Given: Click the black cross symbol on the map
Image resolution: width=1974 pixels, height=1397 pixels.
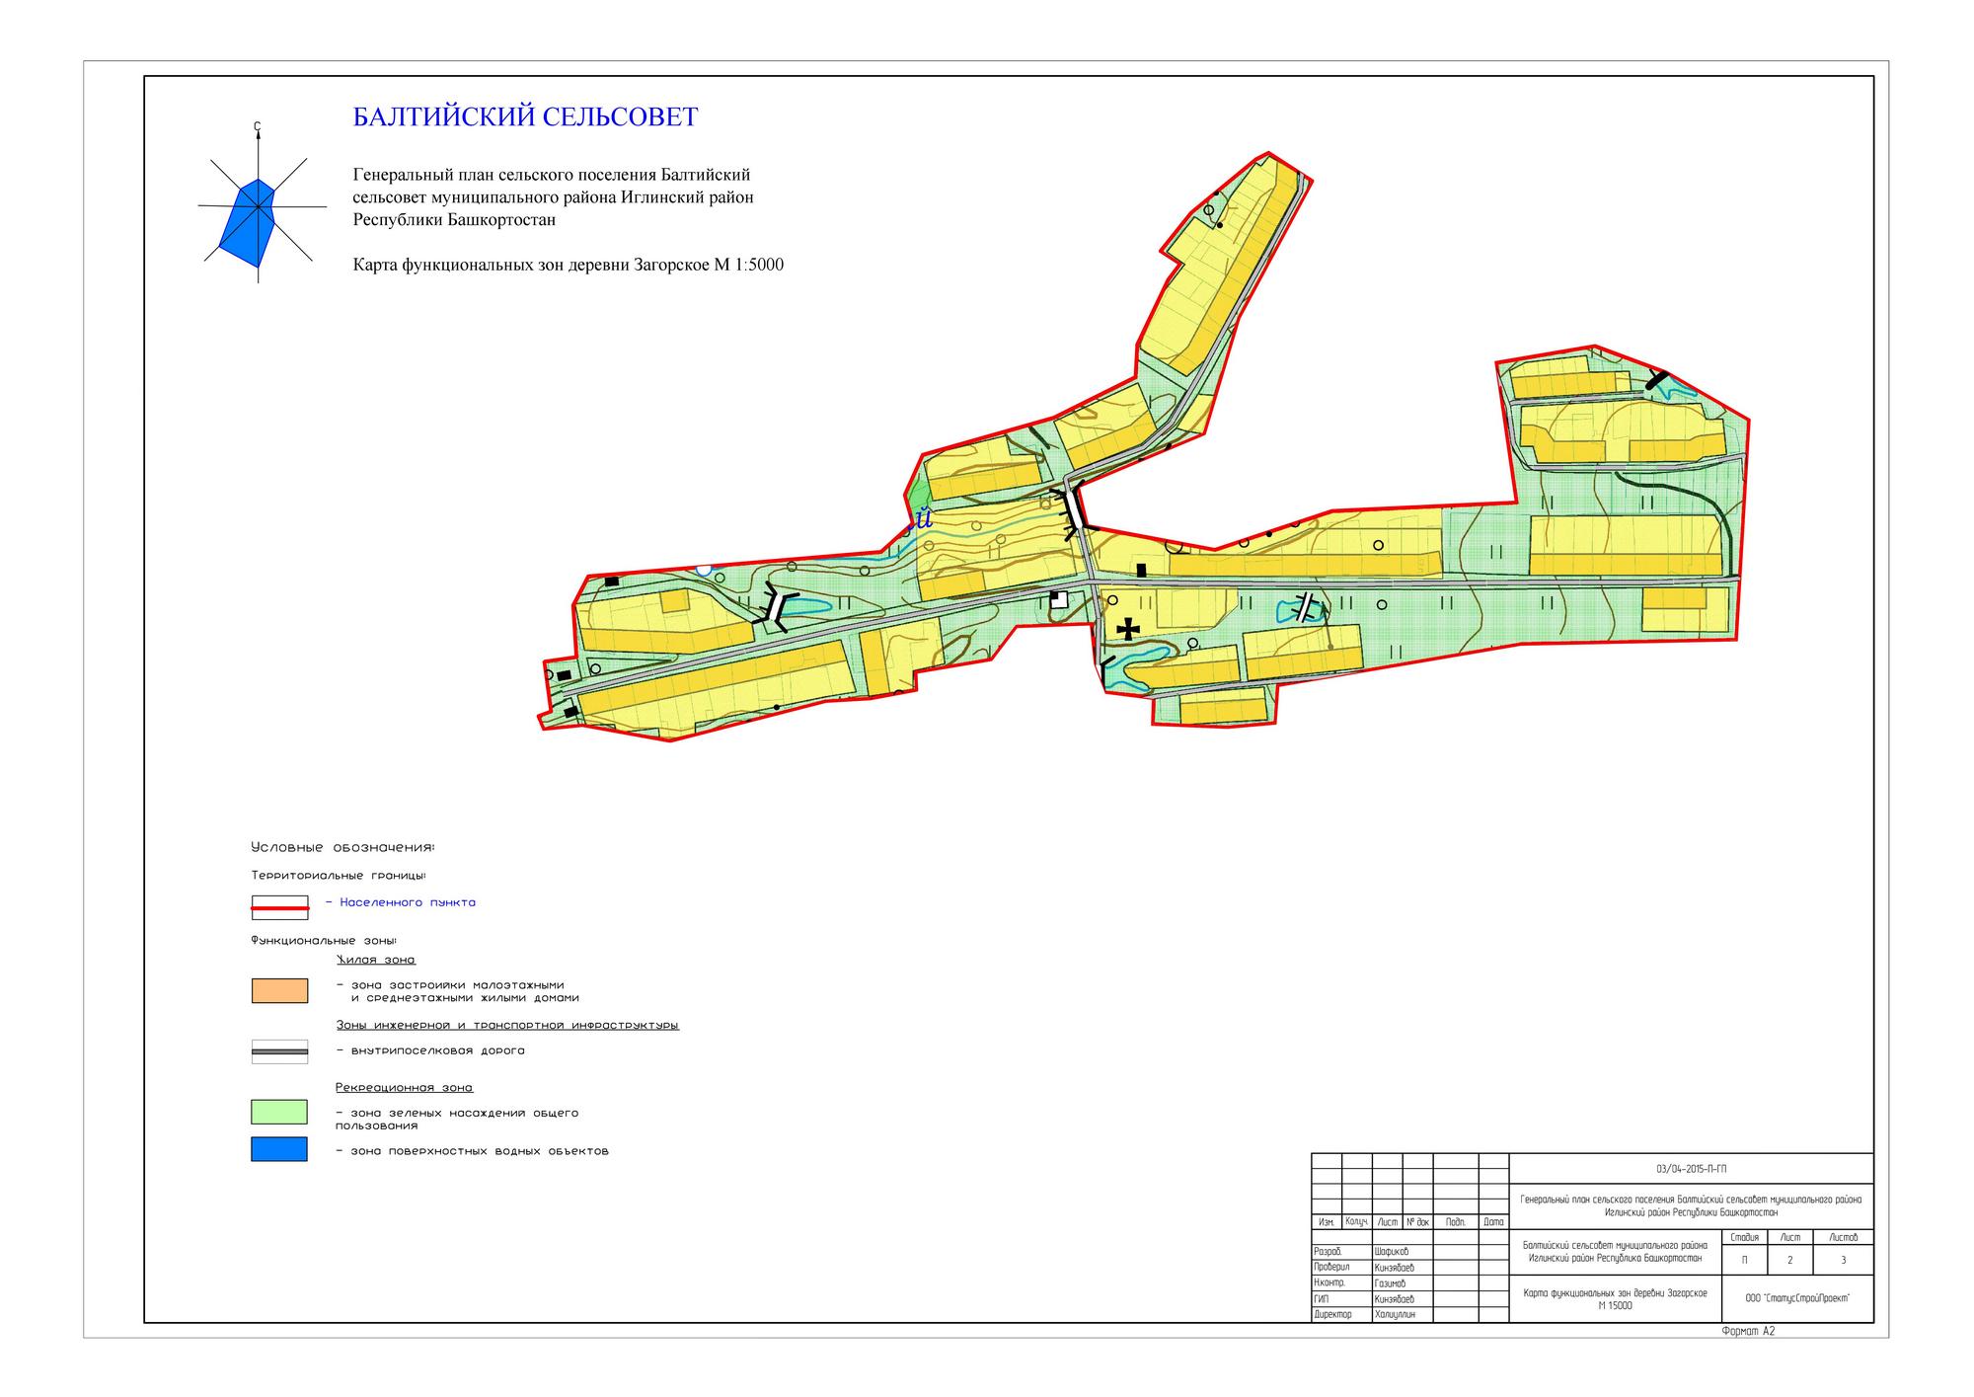Looking at the screenshot, I should 1128,628.
